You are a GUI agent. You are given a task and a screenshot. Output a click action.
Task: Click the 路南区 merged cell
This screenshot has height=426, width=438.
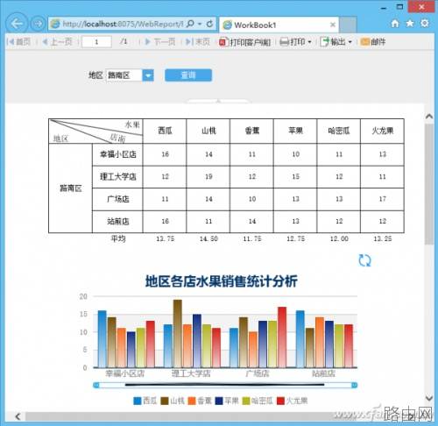point(71,188)
